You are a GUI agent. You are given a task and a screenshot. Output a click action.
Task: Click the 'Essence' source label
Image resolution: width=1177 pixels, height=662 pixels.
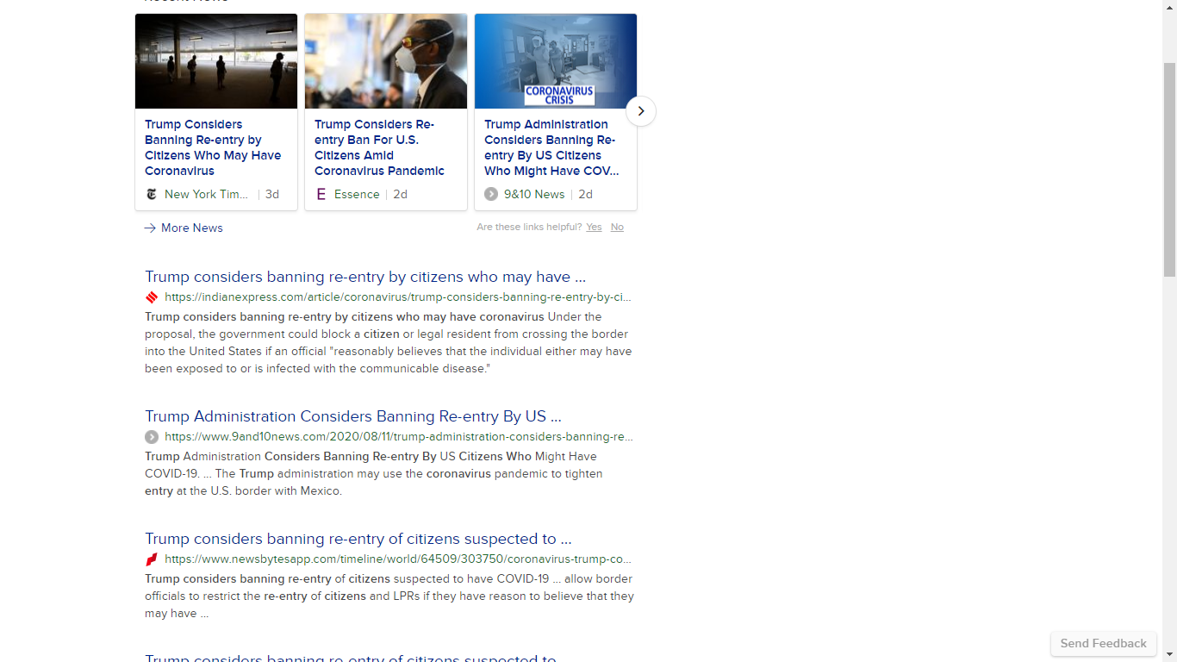click(x=357, y=194)
